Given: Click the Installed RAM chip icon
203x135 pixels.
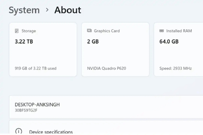Looking at the screenshot, I should 162,31.
